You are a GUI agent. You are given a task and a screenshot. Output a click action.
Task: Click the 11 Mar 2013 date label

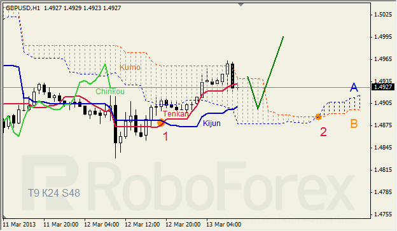(x=19, y=225)
